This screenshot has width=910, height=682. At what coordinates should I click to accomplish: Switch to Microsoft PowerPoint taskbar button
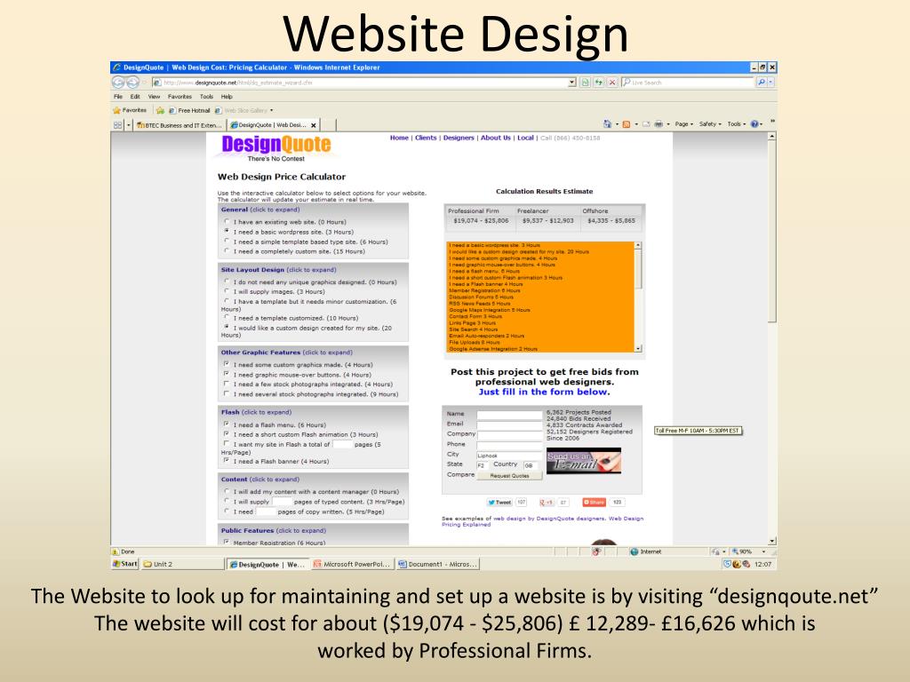click(x=353, y=564)
